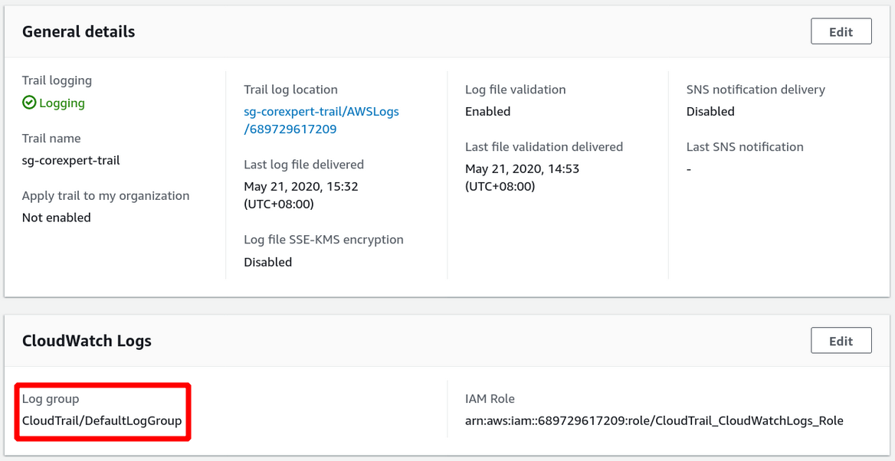This screenshot has height=461, width=895.
Task: Click the green Logging status text
Action: click(x=61, y=103)
